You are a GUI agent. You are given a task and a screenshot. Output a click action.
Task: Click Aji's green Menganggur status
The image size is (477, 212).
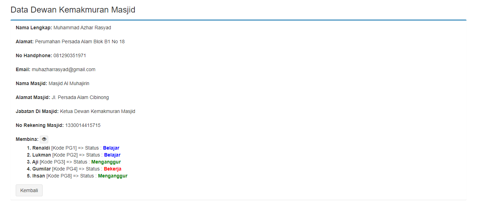pyautogui.click(x=106, y=162)
